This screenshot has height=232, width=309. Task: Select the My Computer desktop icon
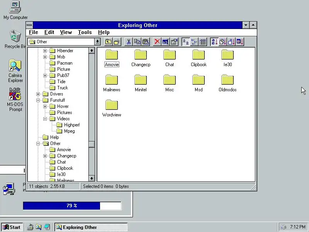pyautogui.click(x=15, y=7)
